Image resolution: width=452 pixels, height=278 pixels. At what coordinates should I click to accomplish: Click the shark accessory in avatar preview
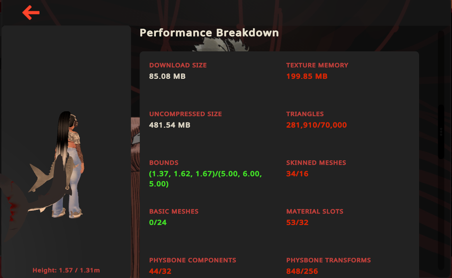pyautogui.click(x=51, y=182)
